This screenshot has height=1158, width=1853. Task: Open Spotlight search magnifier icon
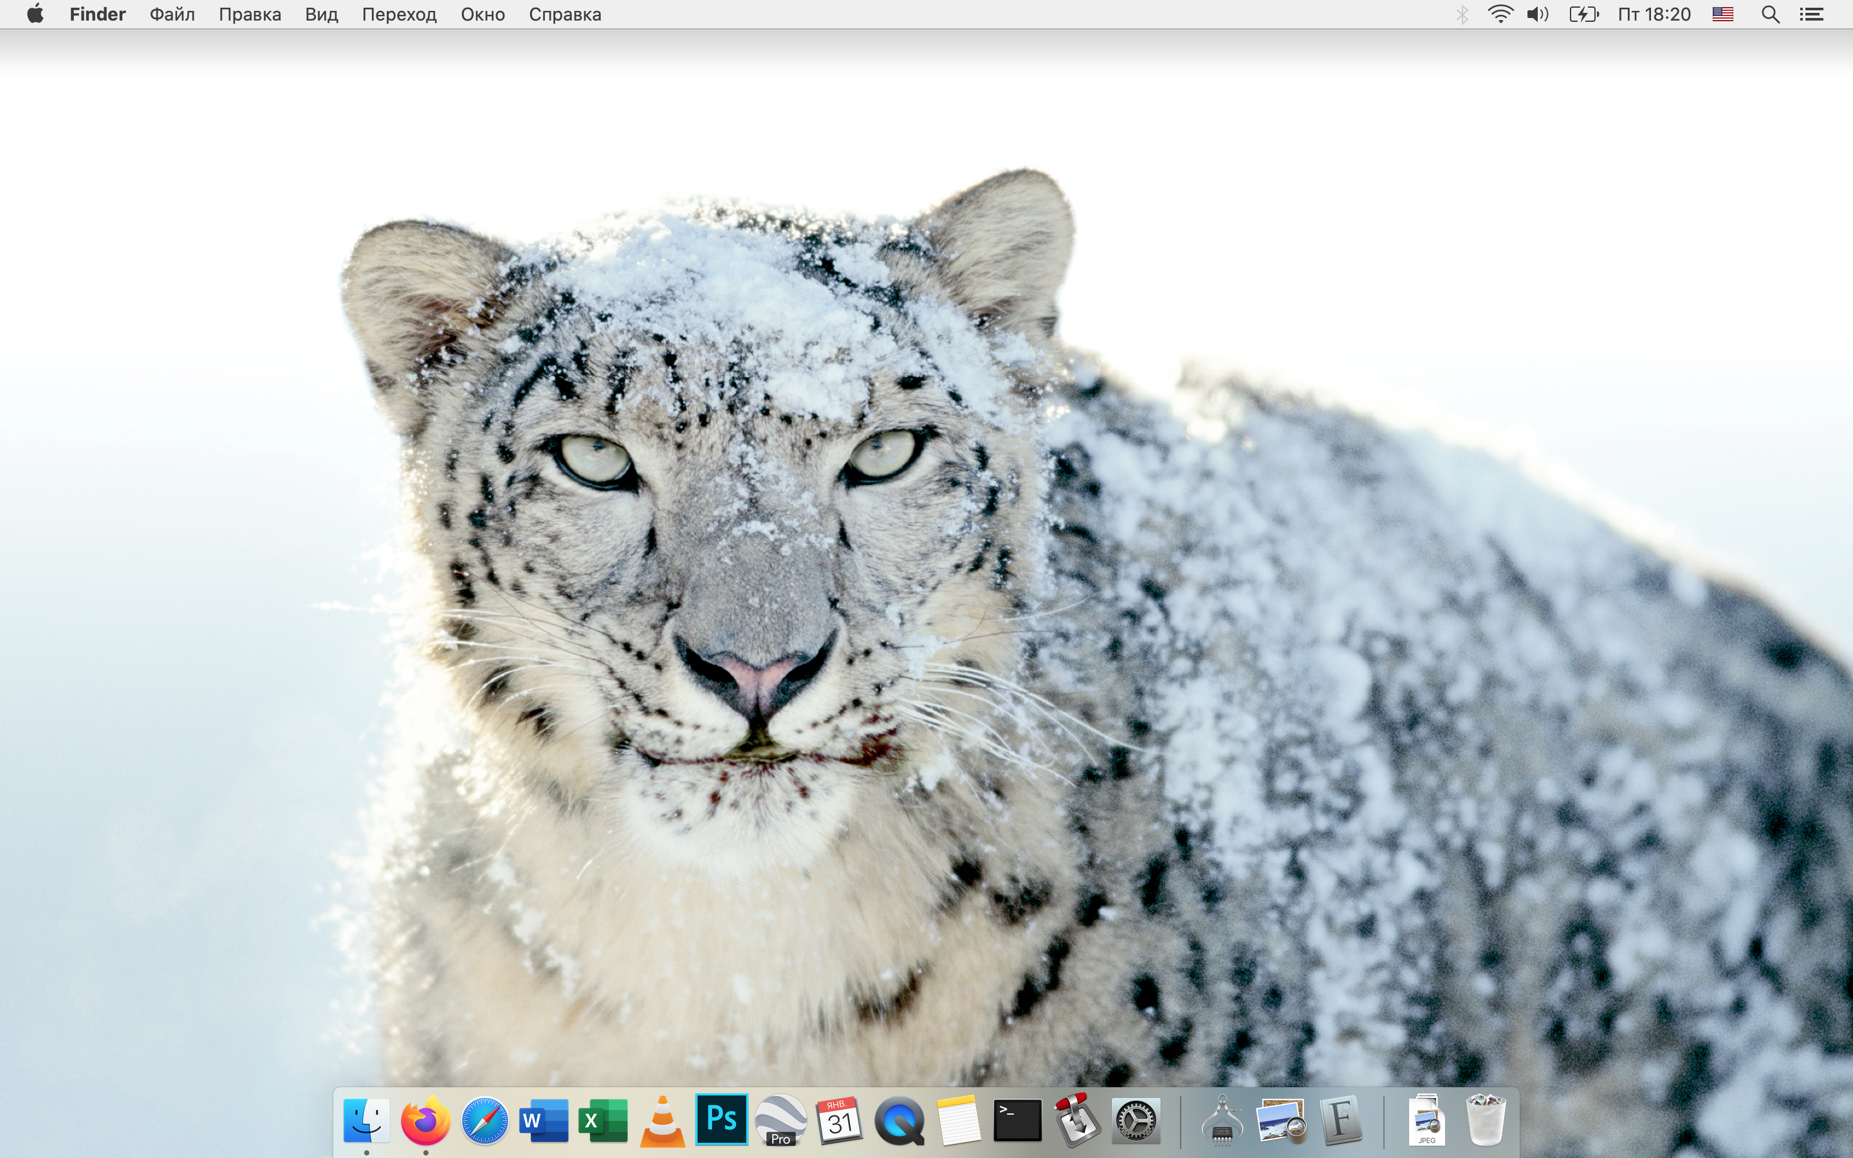pos(1770,14)
